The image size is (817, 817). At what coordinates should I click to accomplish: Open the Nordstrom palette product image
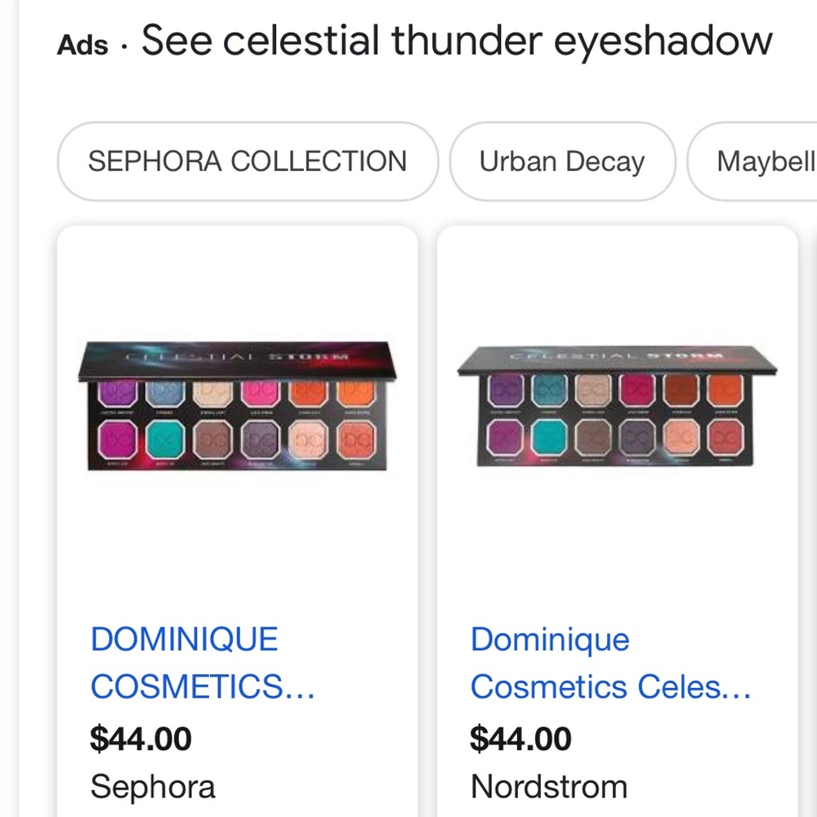617,406
